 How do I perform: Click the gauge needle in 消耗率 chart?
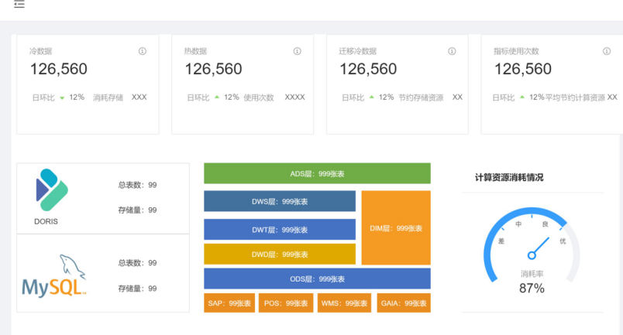click(539, 248)
